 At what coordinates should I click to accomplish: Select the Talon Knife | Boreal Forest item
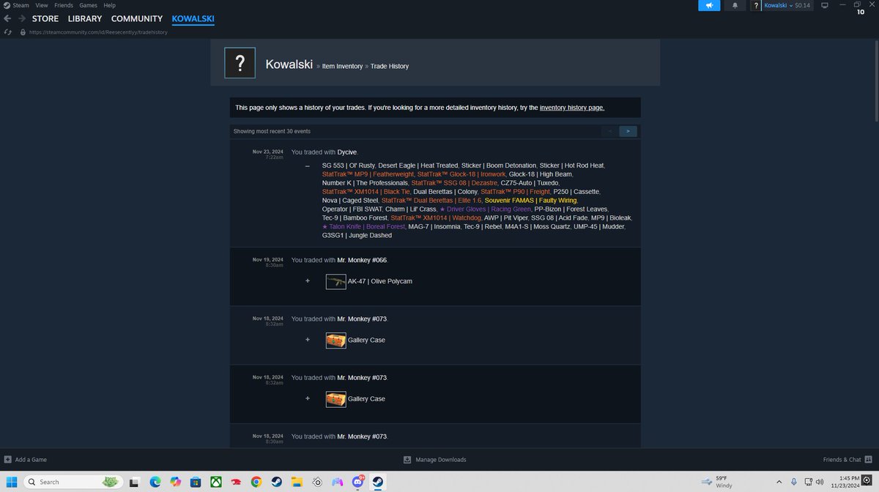pos(363,227)
